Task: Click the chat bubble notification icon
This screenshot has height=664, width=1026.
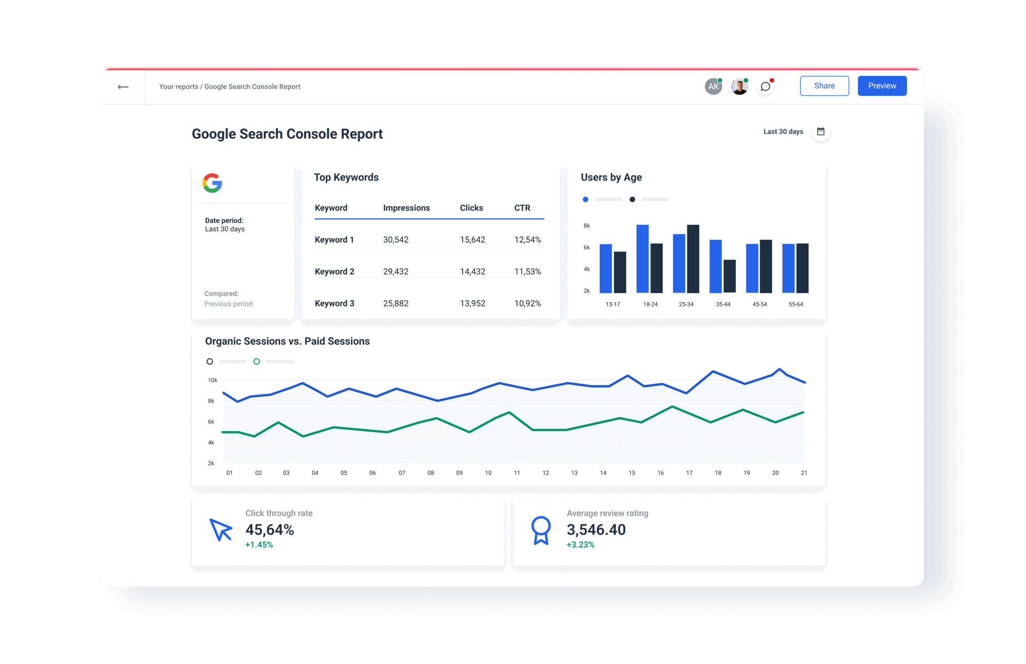Action: click(x=765, y=86)
